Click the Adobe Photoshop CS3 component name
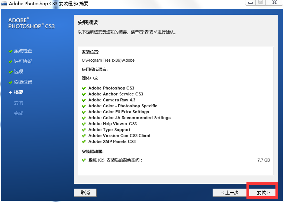Image resolution: width=284 pixels, height=202 pixels. pos(111,88)
